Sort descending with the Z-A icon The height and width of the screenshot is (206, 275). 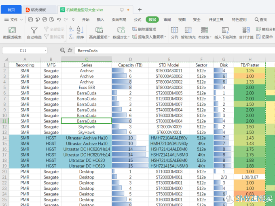coord(72,36)
